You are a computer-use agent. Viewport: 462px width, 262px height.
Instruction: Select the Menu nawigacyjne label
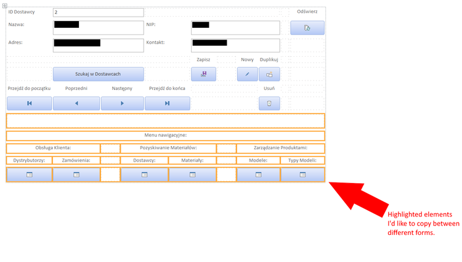point(165,135)
